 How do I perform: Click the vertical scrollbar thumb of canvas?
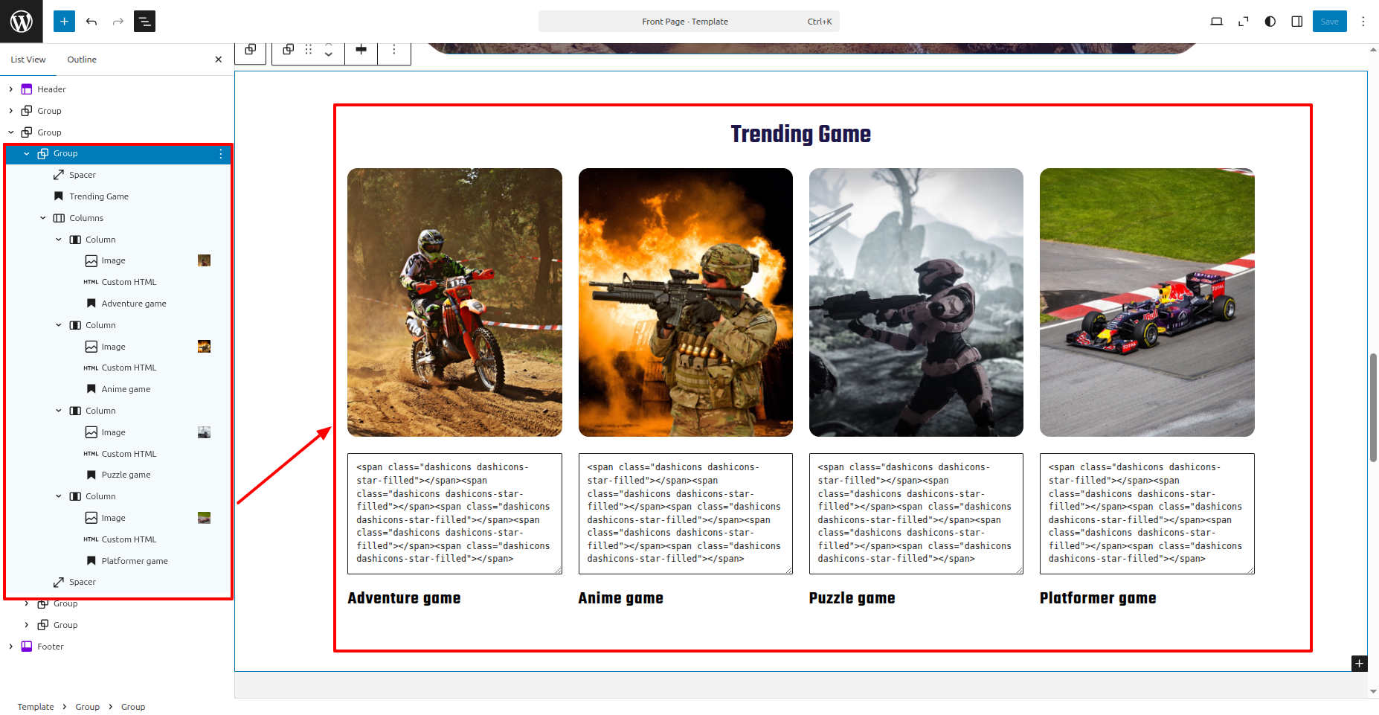point(1373,408)
